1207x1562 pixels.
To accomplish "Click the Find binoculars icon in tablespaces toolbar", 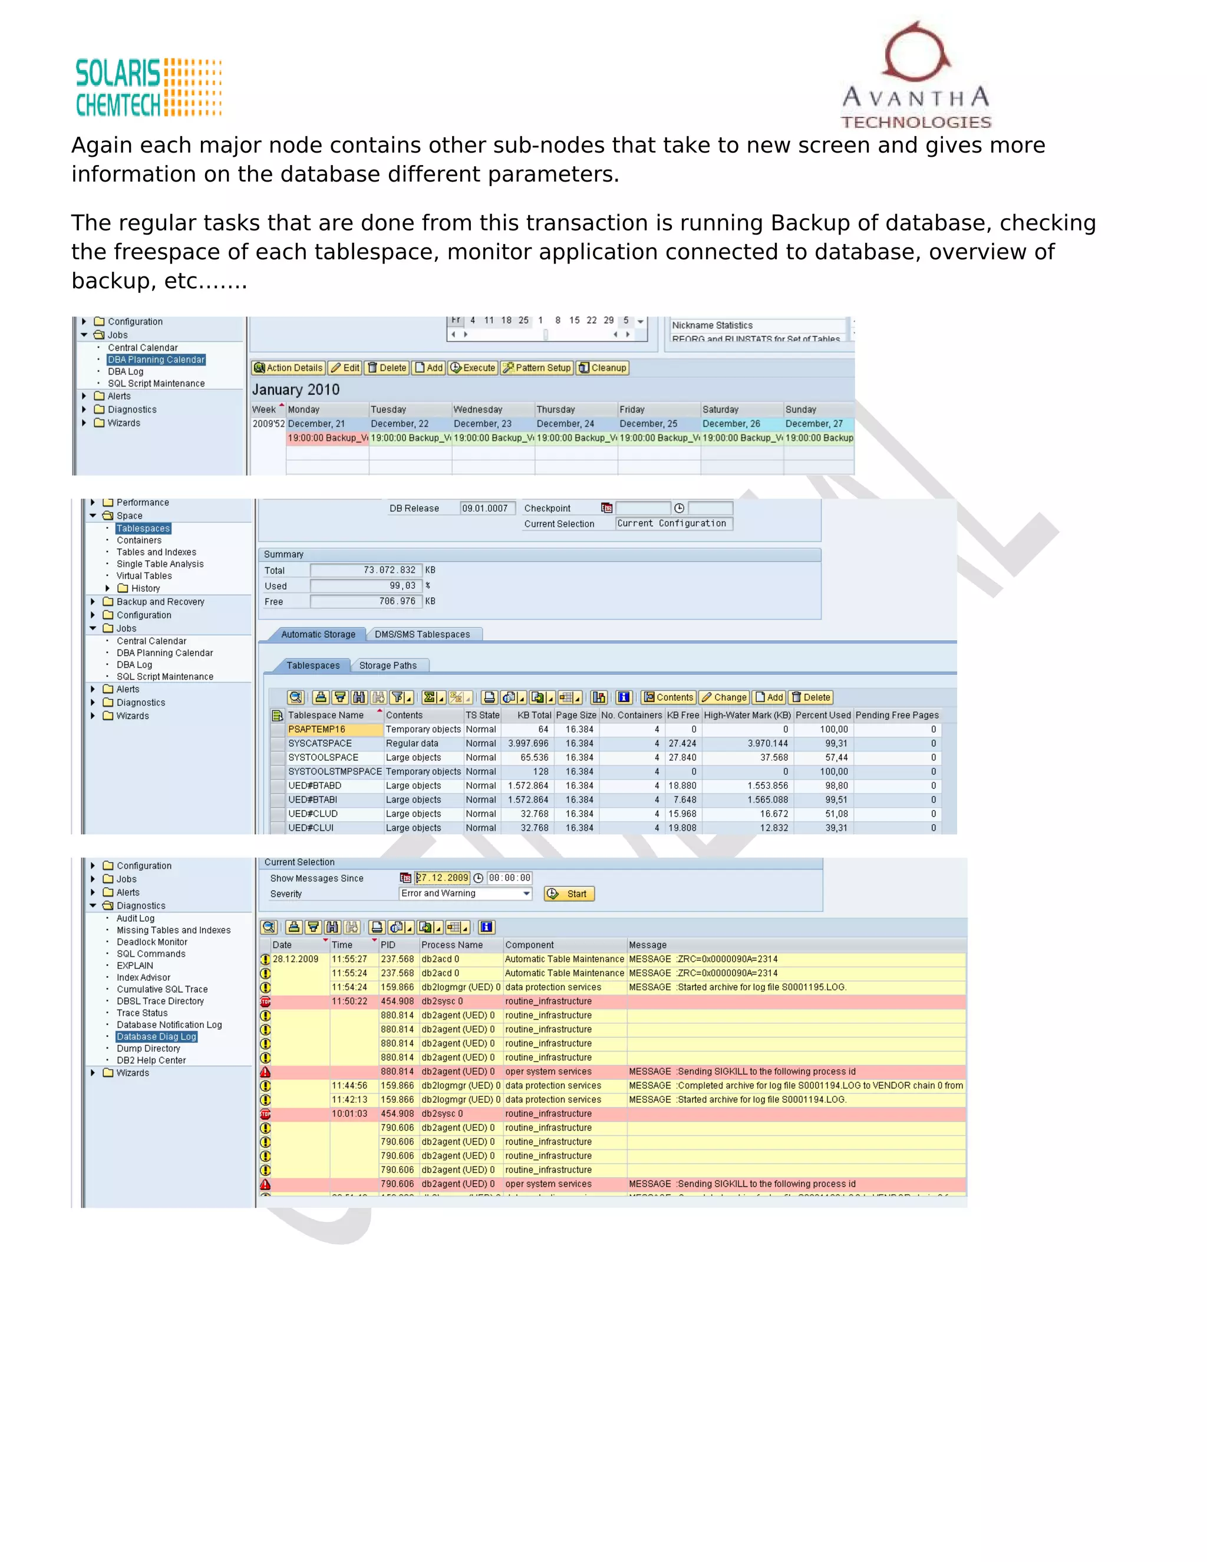I will 360,697.
